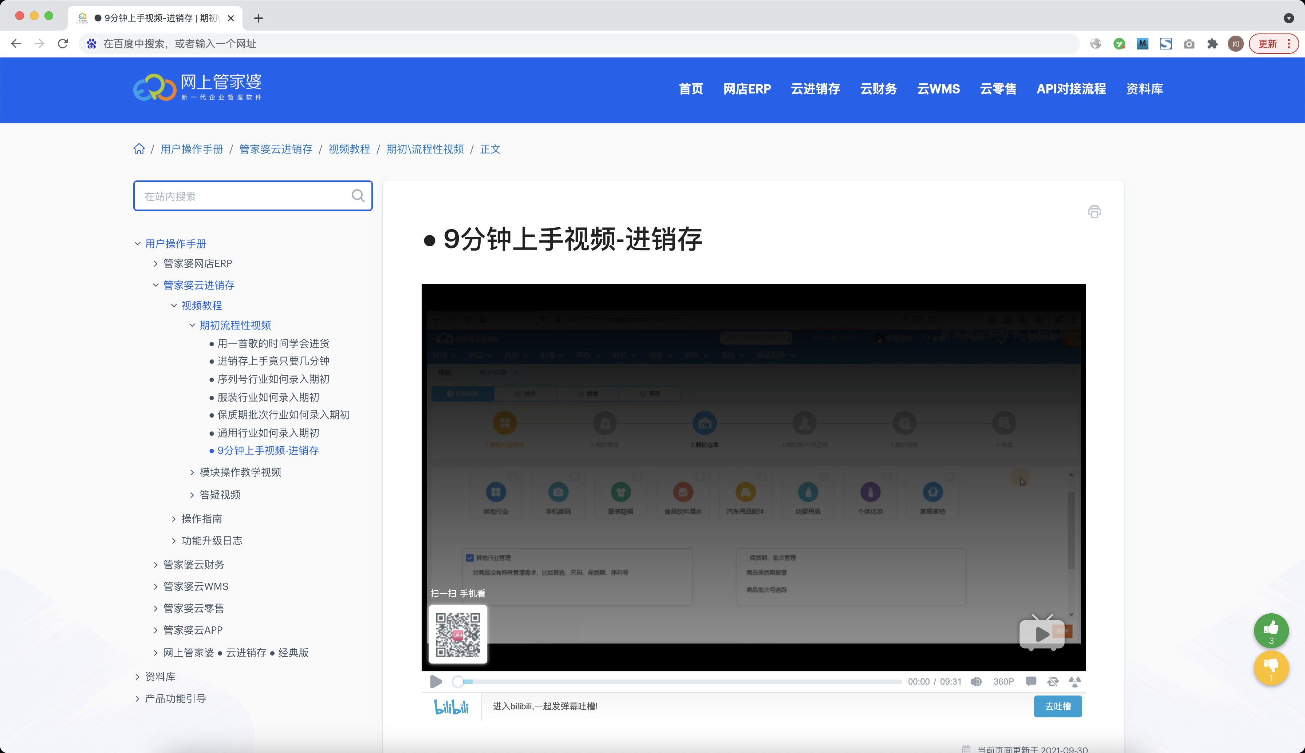Viewport: 1305px width, 753px height.
Task: Open 网店ERP in top navigation
Action: tap(746, 89)
